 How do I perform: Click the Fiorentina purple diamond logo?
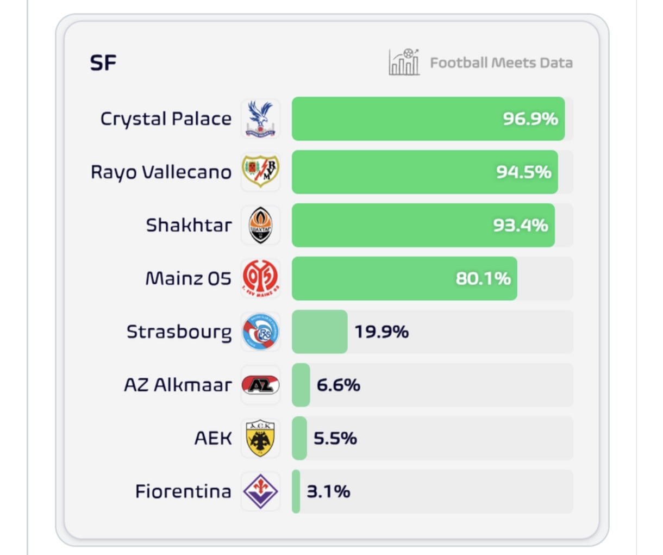point(261,491)
